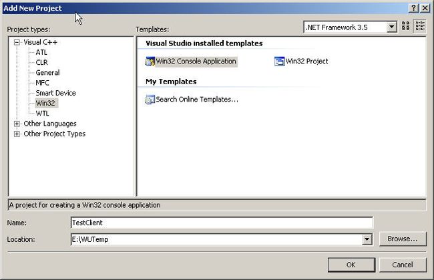Confirm with the OK button
Viewport: 434px width, 280px height.
click(351, 265)
